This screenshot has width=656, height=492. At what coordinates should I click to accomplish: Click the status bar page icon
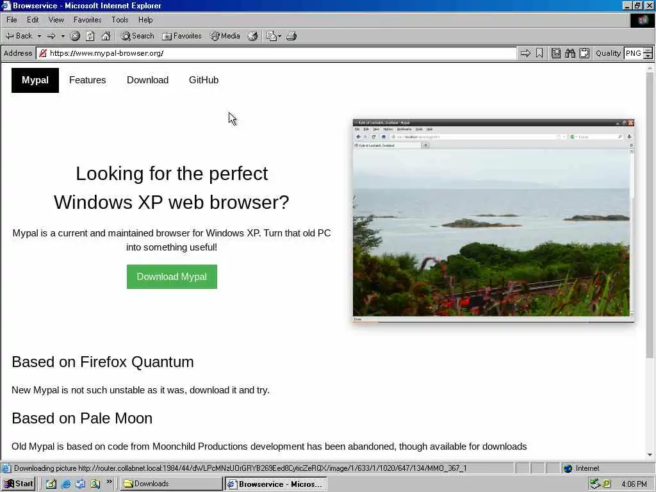[x=6, y=468]
